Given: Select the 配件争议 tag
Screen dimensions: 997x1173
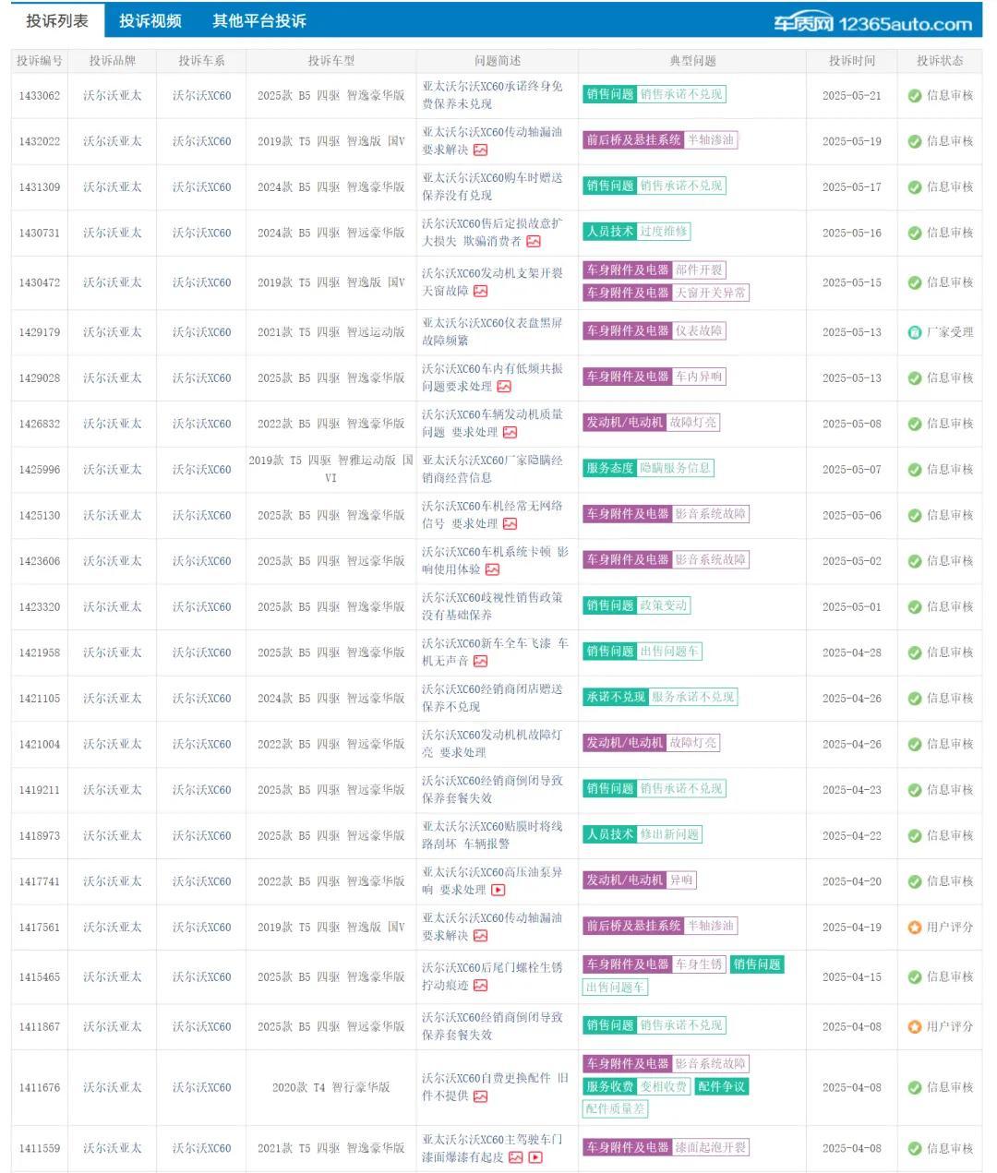Looking at the screenshot, I should point(722,1086).
